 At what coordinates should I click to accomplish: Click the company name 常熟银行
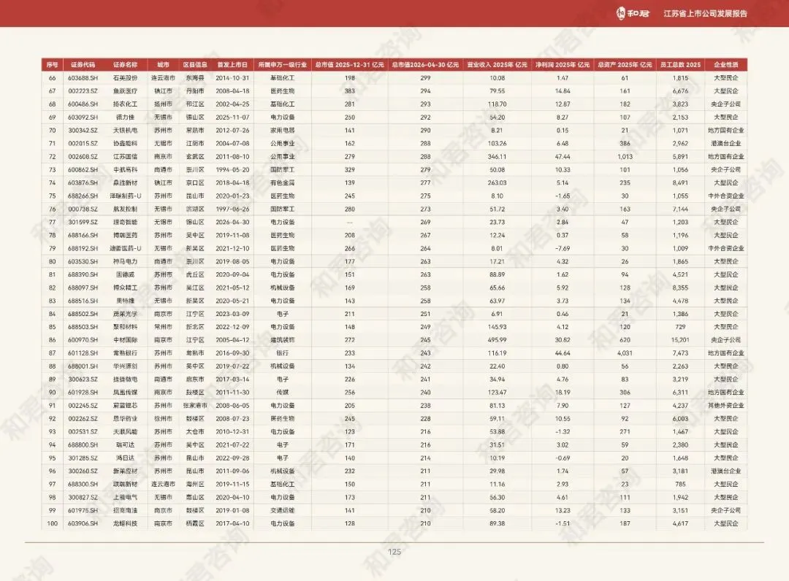point(126,353)
